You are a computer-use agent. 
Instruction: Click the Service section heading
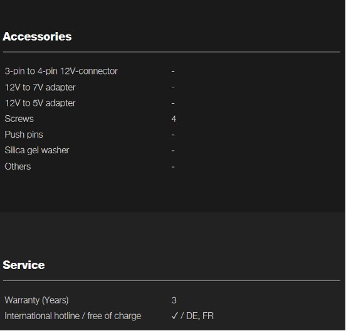click(x=24, y=265)
